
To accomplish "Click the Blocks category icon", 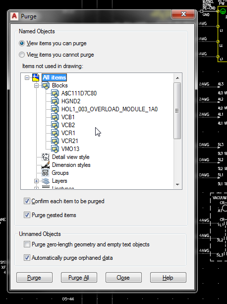I will click(46, 85).
